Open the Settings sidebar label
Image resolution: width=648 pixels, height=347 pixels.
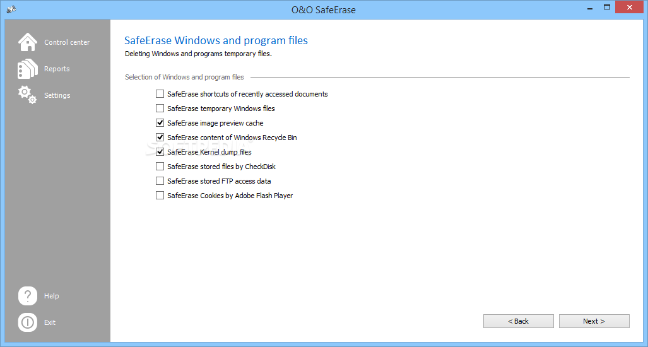(57, 95)
